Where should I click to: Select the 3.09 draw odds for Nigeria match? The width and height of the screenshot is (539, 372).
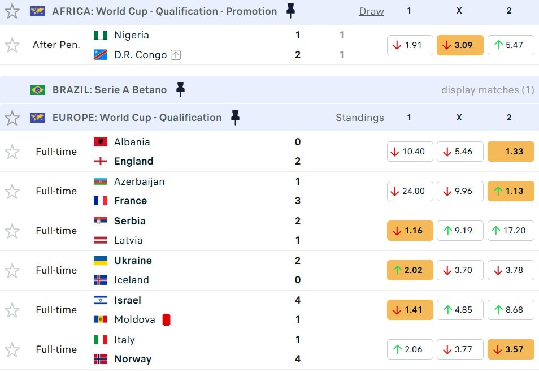coord(460,45)
